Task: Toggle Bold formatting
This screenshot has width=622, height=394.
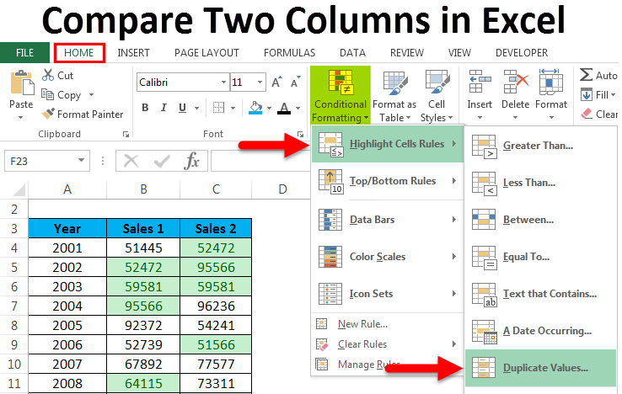Action: point(145,108)
